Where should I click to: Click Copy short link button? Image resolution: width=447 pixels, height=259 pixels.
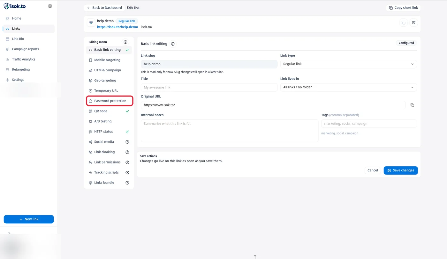click(403, 8)
